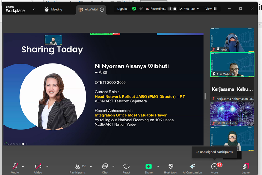The width and height of the screenshot is (262, 175).
Task: Open the Participants panel
Action: [78, 167]
